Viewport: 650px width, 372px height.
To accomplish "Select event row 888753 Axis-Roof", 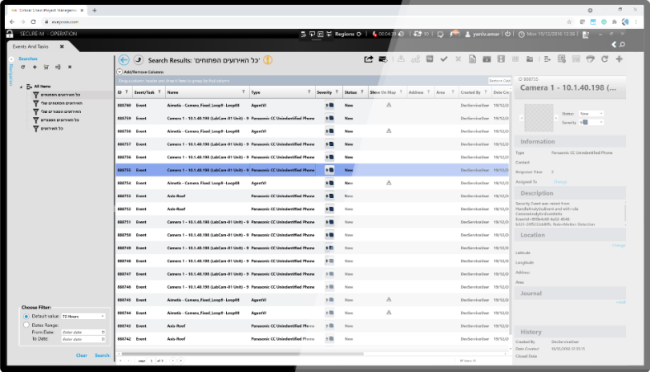I will 312,196.
